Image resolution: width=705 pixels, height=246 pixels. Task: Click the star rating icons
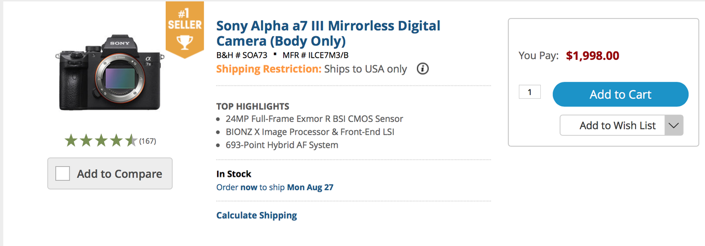(101, 141)
